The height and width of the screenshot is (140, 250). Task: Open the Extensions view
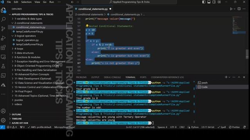tap(3, 47)
